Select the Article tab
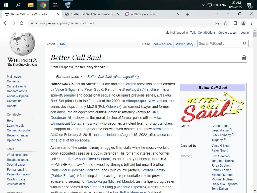Image resolution: width=257 pixels, height=193 pixels. [x=51, y=44]
